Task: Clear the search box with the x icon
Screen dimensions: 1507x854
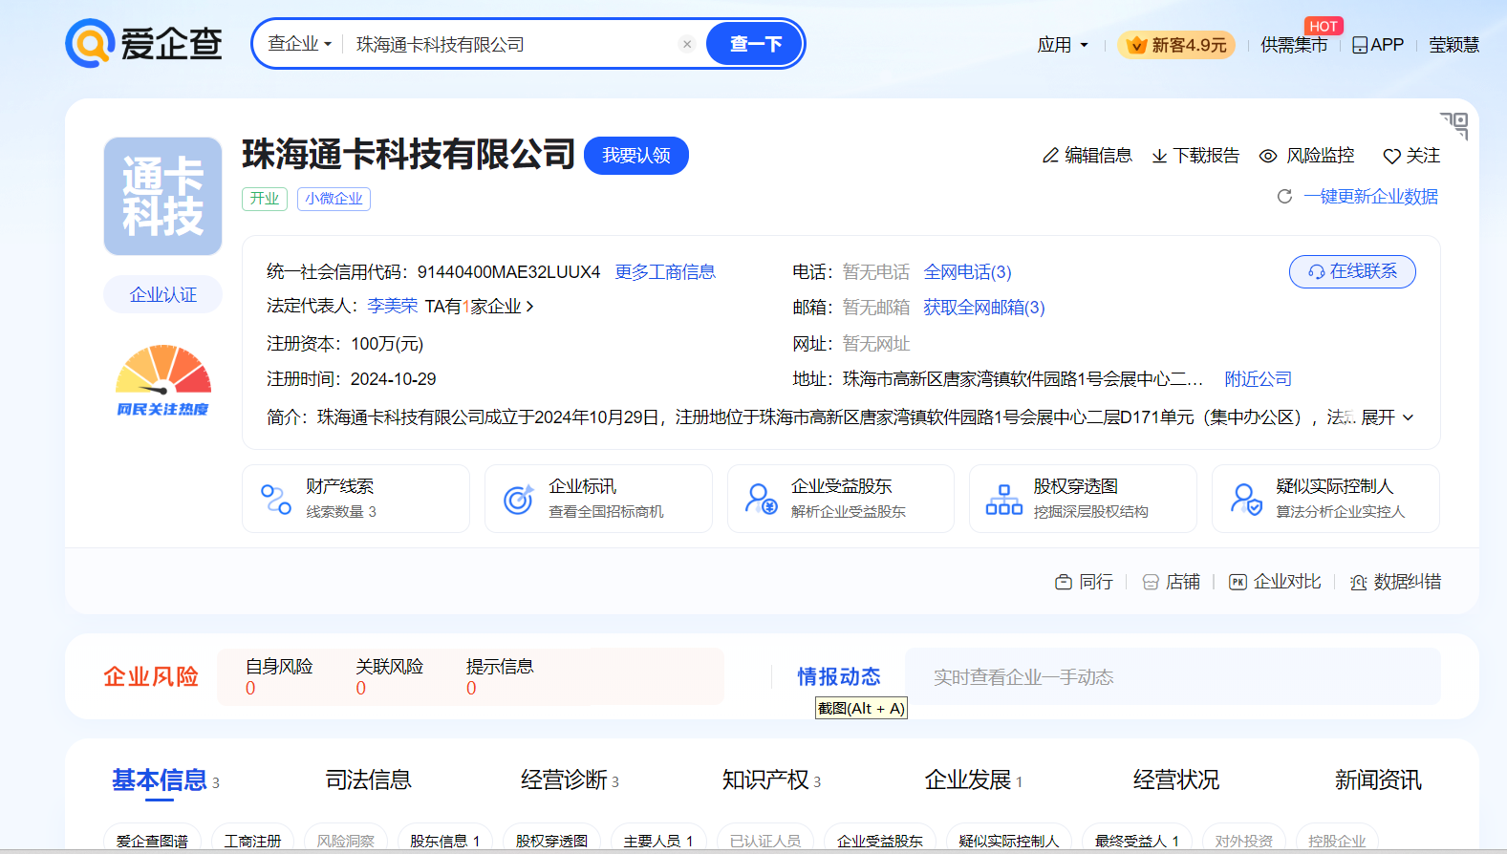Action: click(687, 44)
